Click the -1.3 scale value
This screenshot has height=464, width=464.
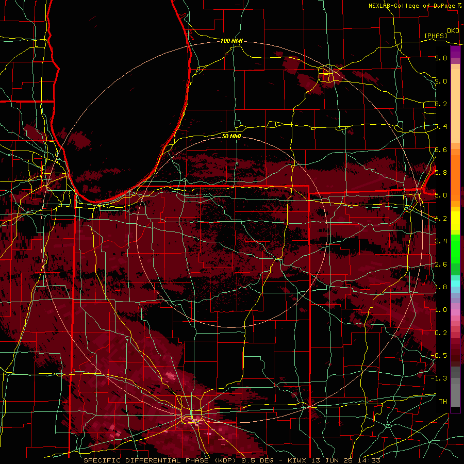[439, 378]
